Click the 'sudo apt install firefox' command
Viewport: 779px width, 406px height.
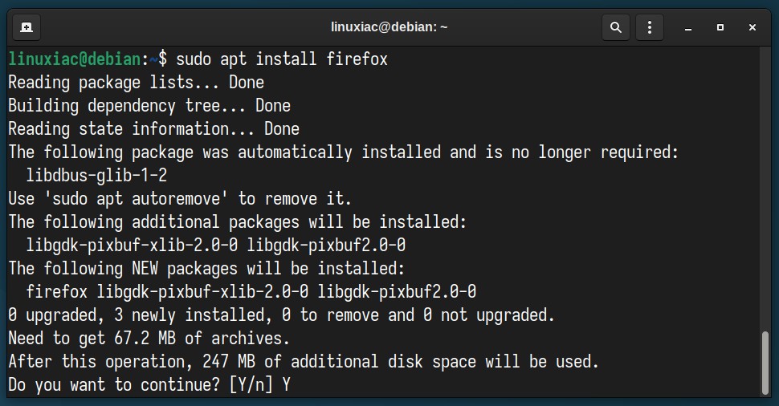(x=282, y=59)
